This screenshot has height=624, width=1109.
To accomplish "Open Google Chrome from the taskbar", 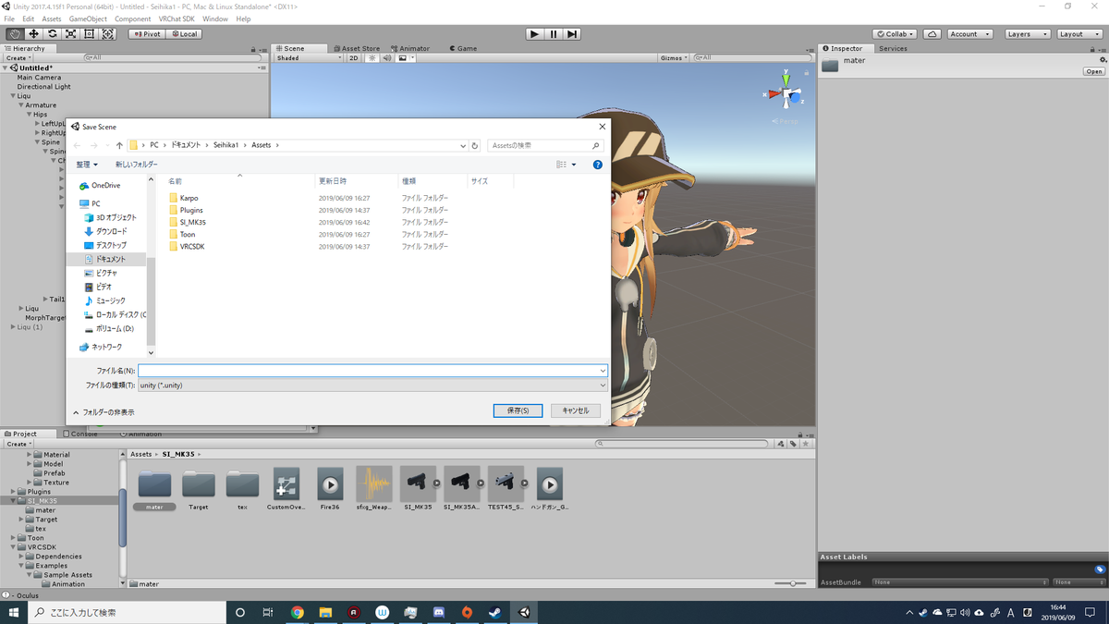I will point(298,612).
